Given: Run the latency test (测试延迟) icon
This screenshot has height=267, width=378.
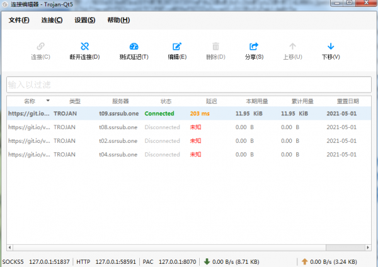Looking at the screenshot, I should (x=134, y=47).
